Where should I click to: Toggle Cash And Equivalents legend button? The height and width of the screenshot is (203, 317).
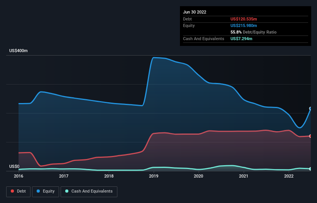coord(89,191)
